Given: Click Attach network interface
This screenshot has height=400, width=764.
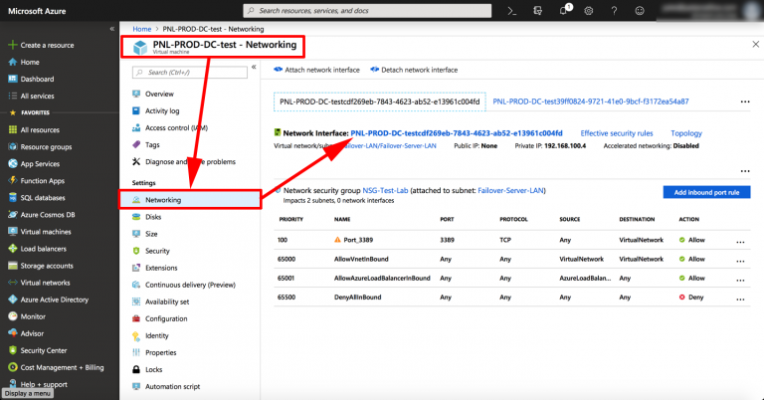Looking at the screenshot, I should pyautogui.click(x=316, y=70).
